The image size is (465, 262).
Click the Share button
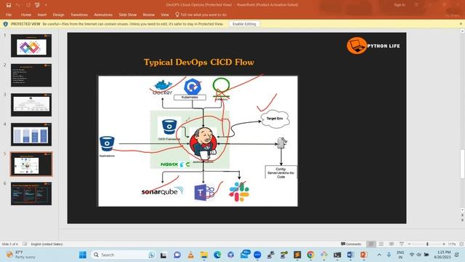click(452, 15)
